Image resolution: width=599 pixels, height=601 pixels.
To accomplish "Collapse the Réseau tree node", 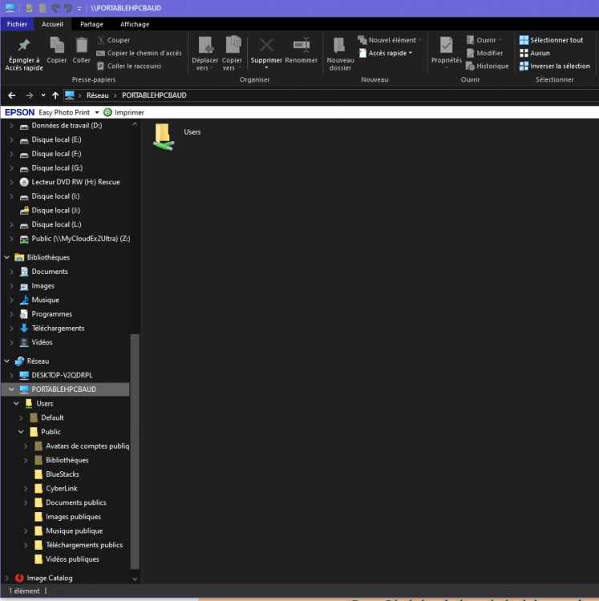I will (7, 361).
